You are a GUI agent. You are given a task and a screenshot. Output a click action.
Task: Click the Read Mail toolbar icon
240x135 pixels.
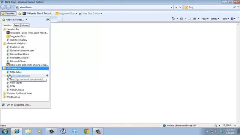point(189,19)
